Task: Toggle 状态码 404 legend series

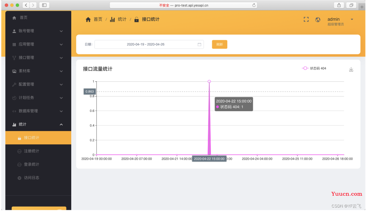Action: click(x=314, y=68)
